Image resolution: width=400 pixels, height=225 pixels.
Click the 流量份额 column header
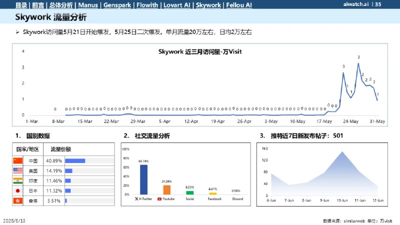[60, 149]
